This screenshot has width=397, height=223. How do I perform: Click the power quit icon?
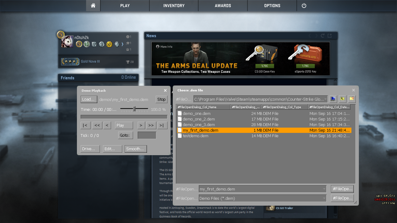[x=304, y=6]
